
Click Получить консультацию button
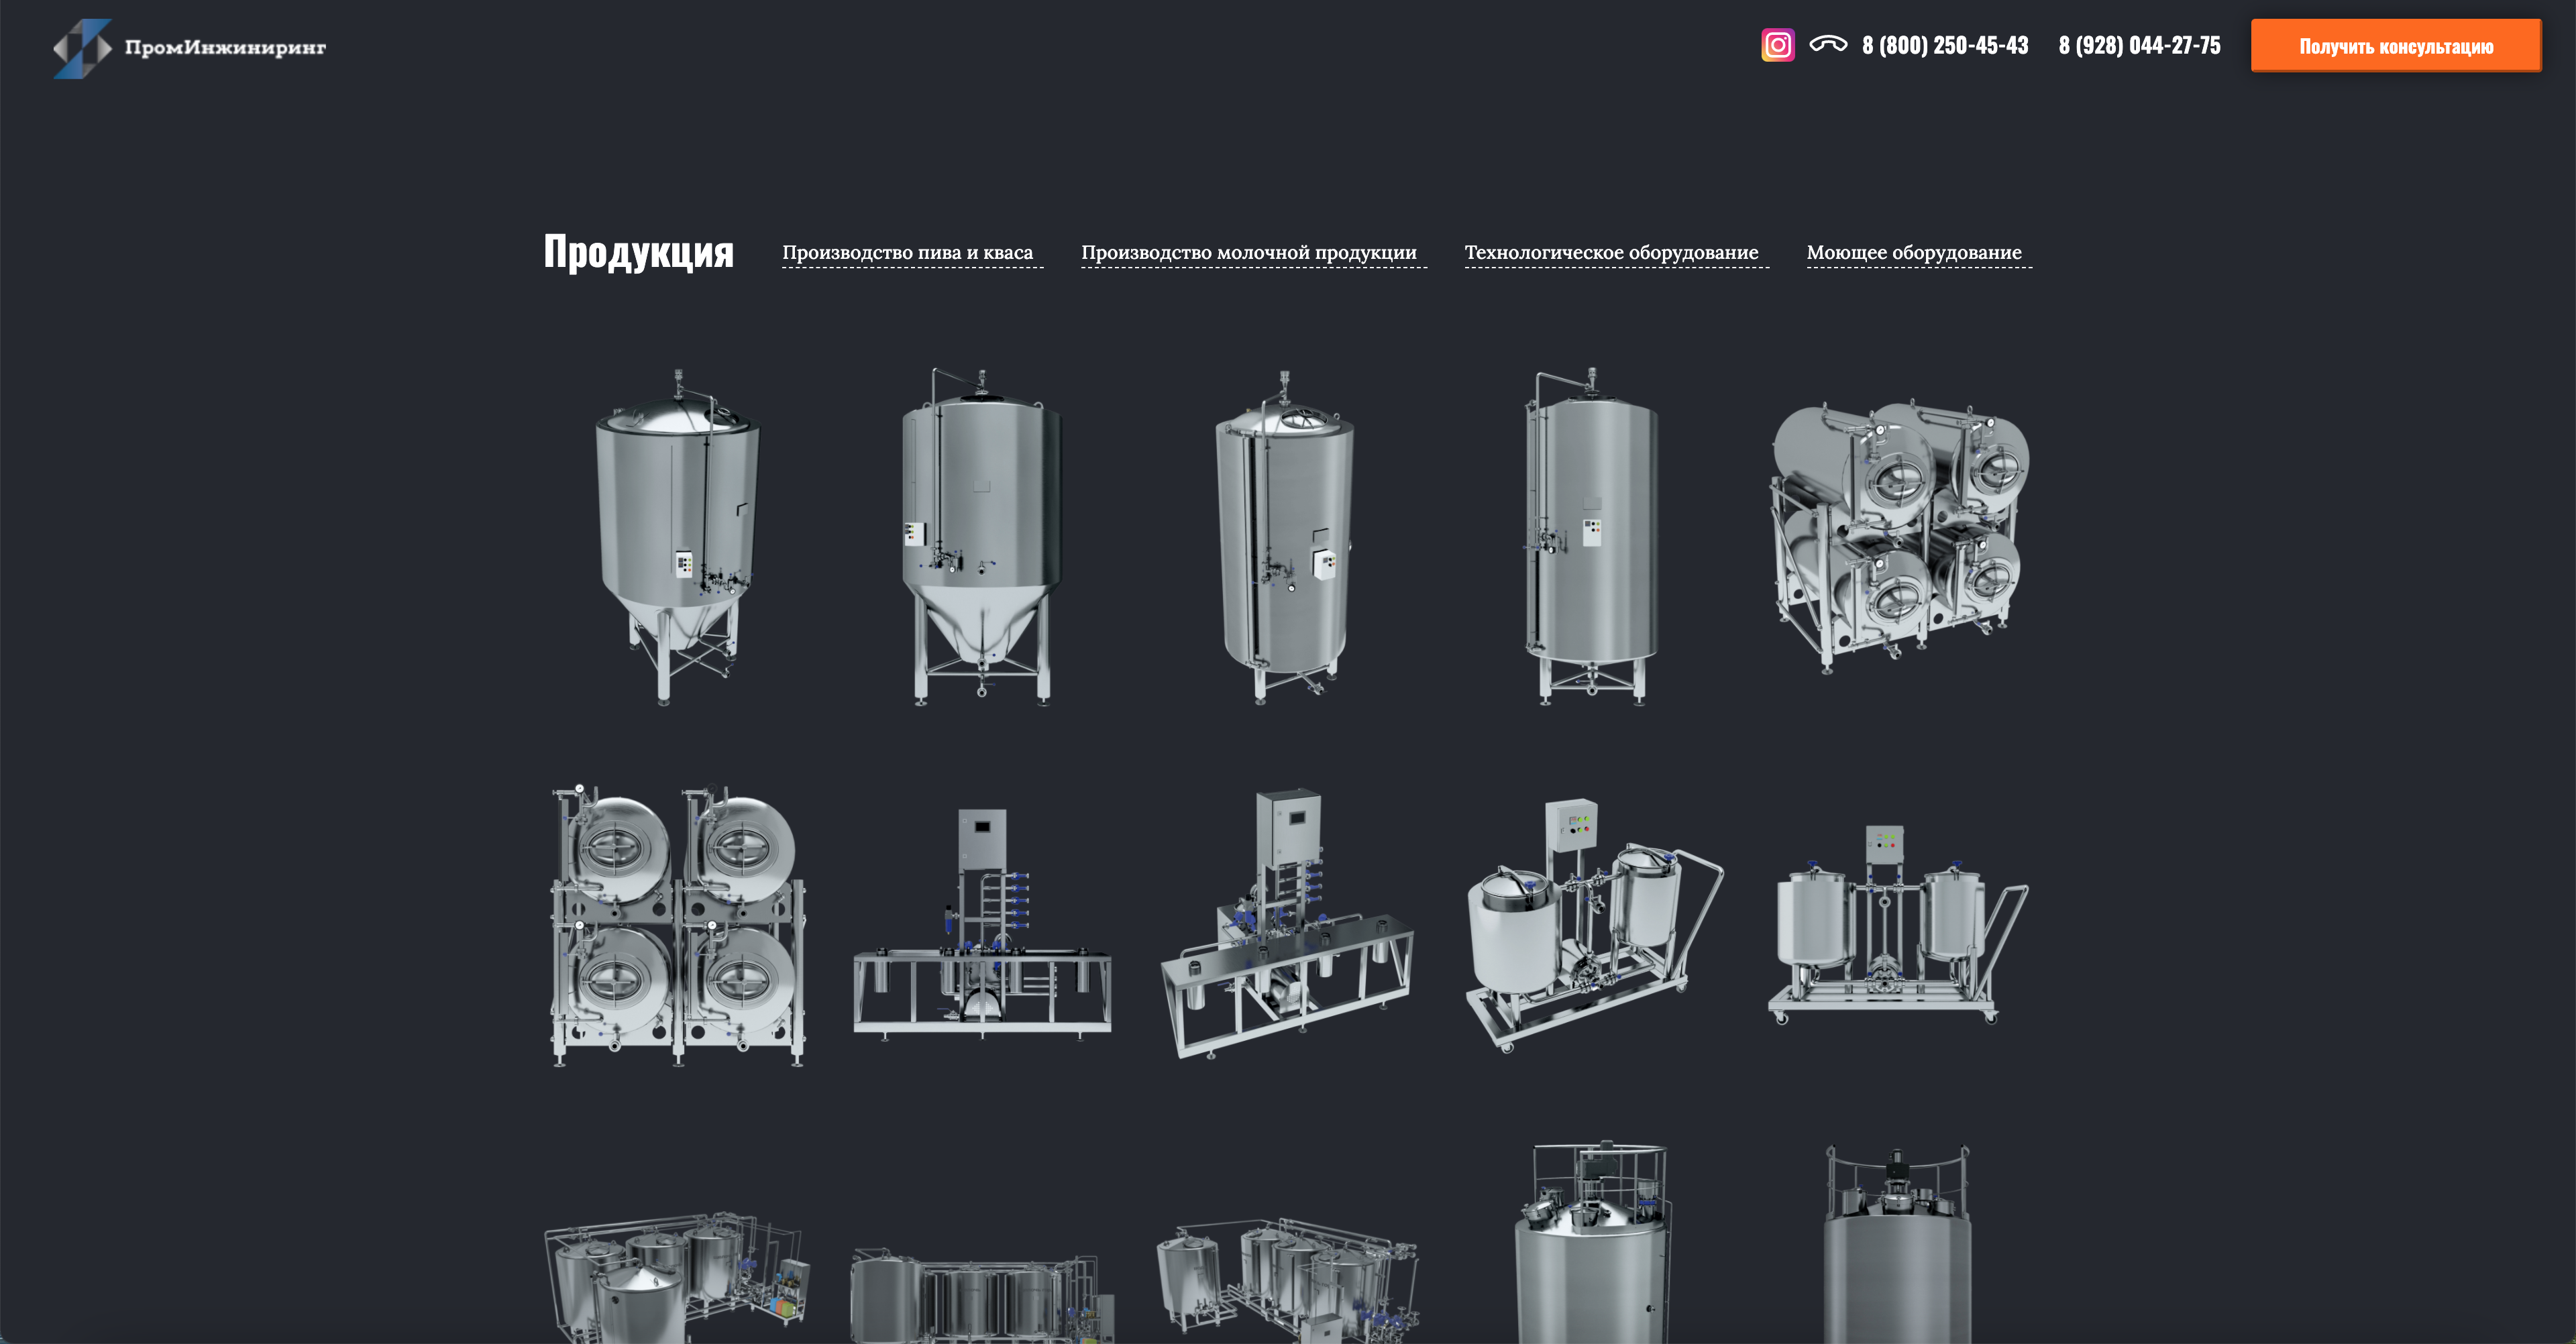point(2395,45)
